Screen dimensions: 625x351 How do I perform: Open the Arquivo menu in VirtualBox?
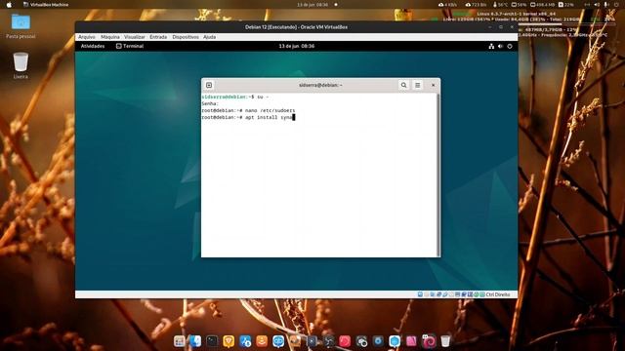point(87,37)
